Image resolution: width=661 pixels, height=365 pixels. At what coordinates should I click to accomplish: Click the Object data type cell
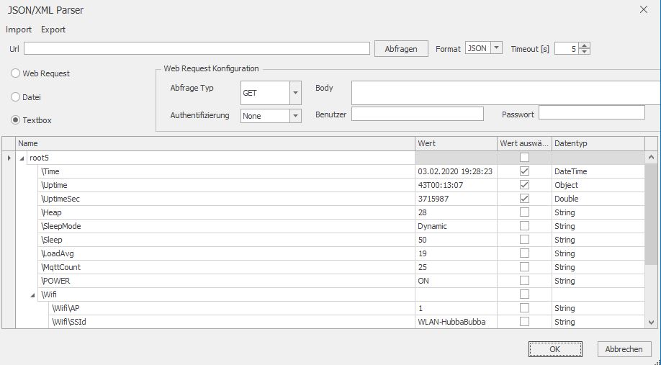[x=598, y=185]
